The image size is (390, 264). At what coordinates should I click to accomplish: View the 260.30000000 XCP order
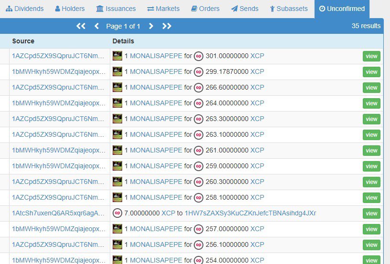[x=371, y=182]
